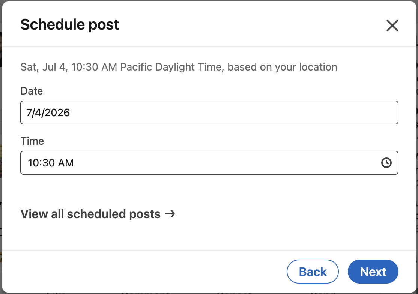The image size is (418, 294).
Task: Click Back to return to the post editor
Action: [313, 271]
